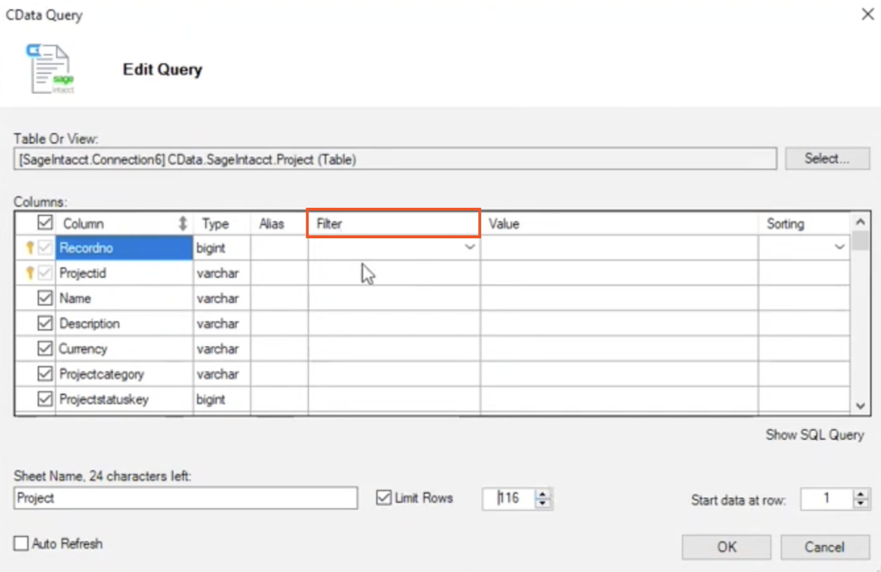881x572 pixels.
Task: Click the bigint type of Recordno
Action: pyautogui.click(x=211, y=248)
